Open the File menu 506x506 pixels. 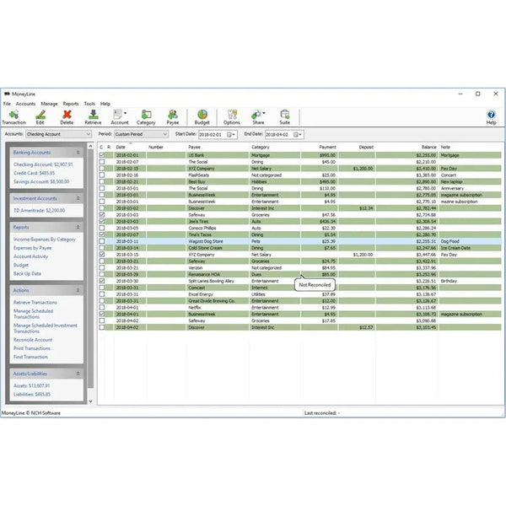[7, 104]
